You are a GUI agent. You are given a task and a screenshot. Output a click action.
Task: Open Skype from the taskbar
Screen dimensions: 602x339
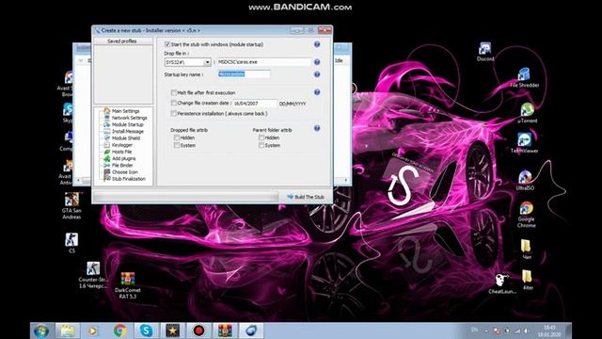146,331
